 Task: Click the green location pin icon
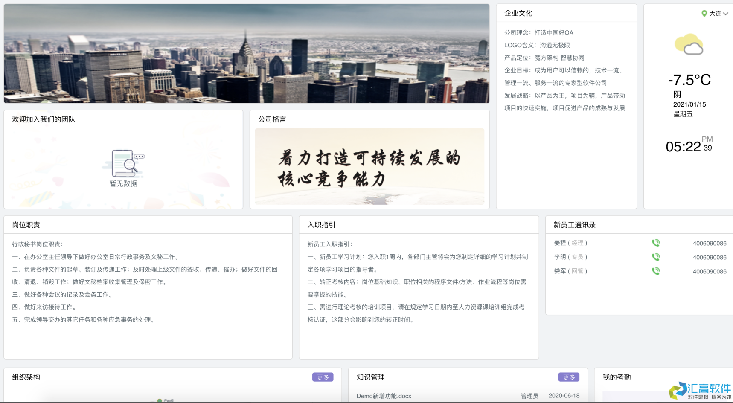pos(705,13)
